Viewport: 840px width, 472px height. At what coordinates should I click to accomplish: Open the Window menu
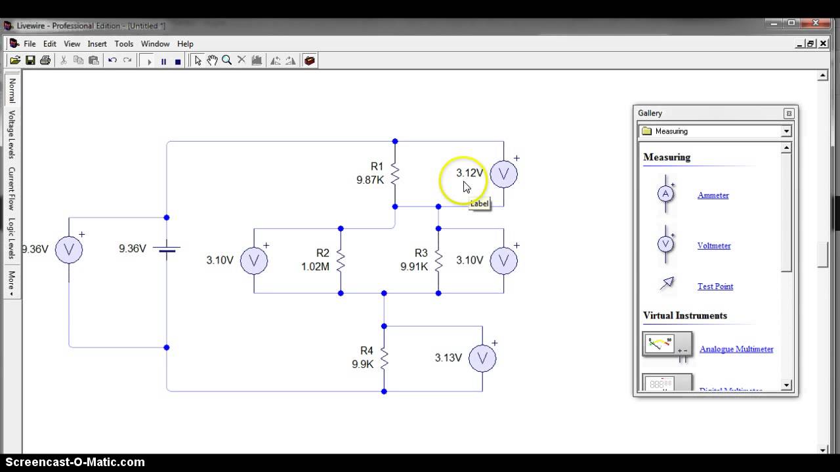tap(156, 44)
